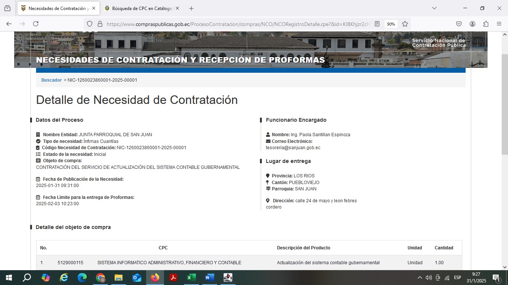Open a new browser tab
Screen dimensions: 508x285
click(x=191, y=8)
